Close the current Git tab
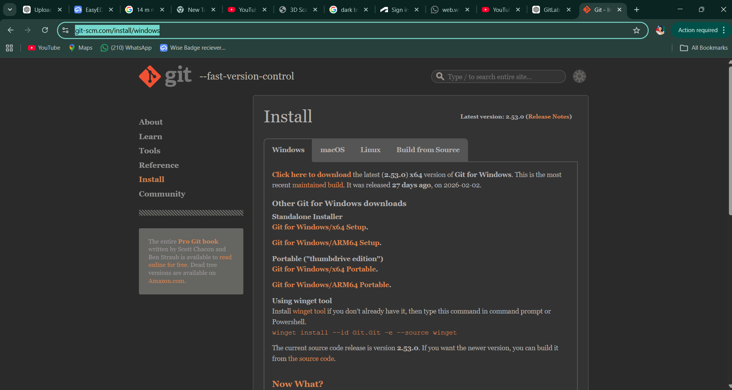Viewport: 732px width, 390px height. point(620,10)
